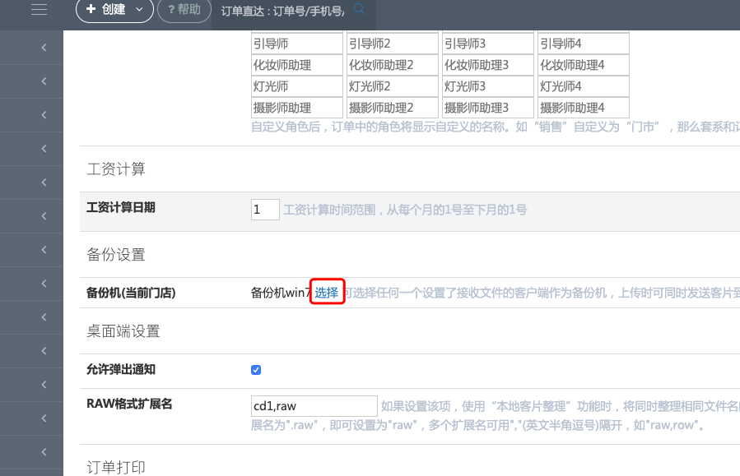Edit the 化妆师助理2 role name field
Screen dimensions: 740x476
[393, 65]
